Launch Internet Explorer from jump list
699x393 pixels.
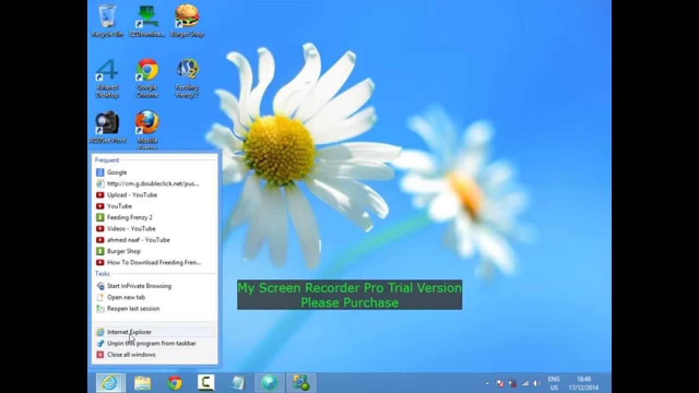click(x=155, y=332)
